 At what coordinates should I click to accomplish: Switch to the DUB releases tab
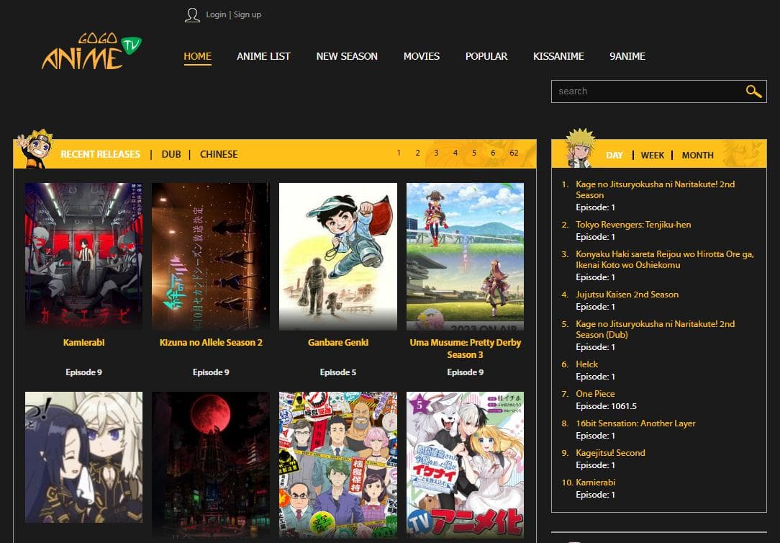[171, 154]
